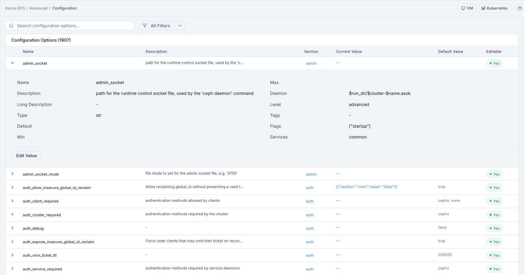The image size is (524, 275).
Task: Select the 'advanced' level value
Action: point(359,104)
